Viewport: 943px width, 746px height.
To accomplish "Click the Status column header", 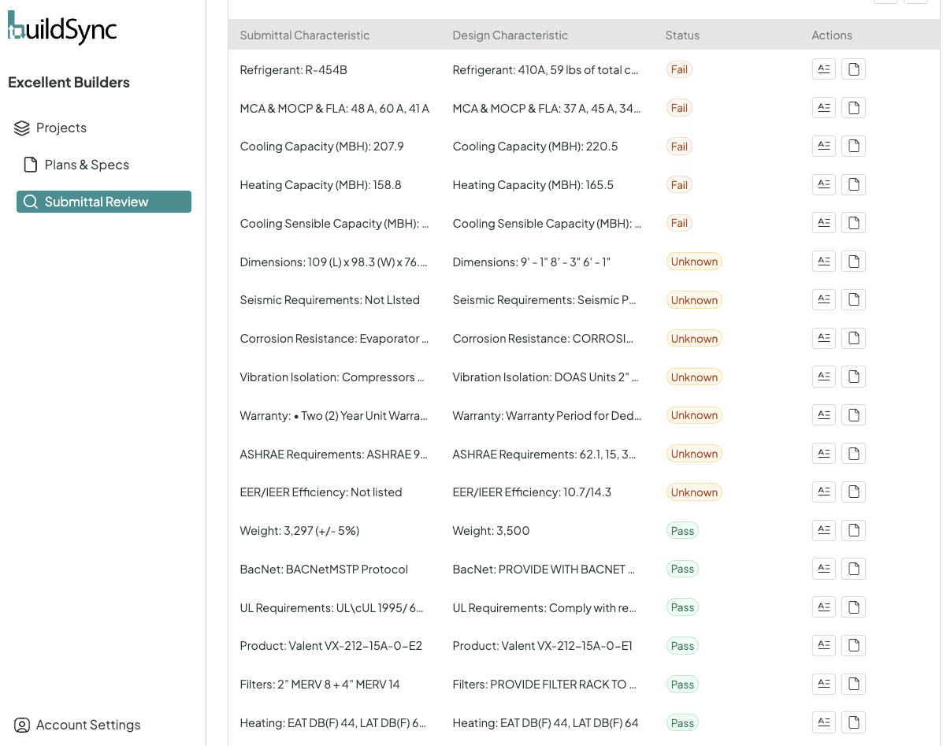I will pyautogui.click(x=682, y=35).
